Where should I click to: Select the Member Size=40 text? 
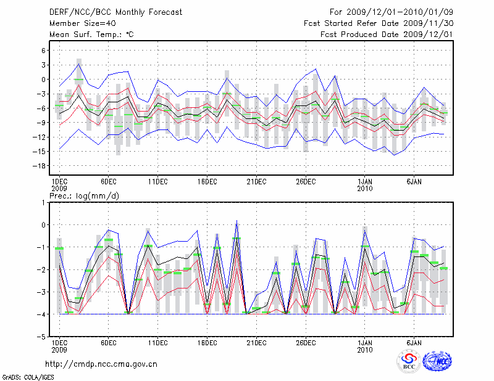point(77,23)
